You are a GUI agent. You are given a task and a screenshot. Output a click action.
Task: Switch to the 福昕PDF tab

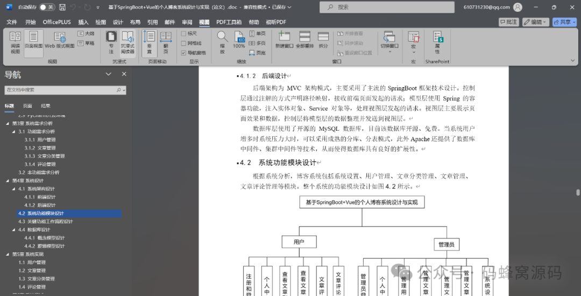coord(276,22)
